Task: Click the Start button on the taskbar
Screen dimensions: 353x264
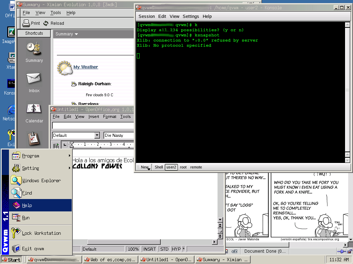Action: [12, 260]
